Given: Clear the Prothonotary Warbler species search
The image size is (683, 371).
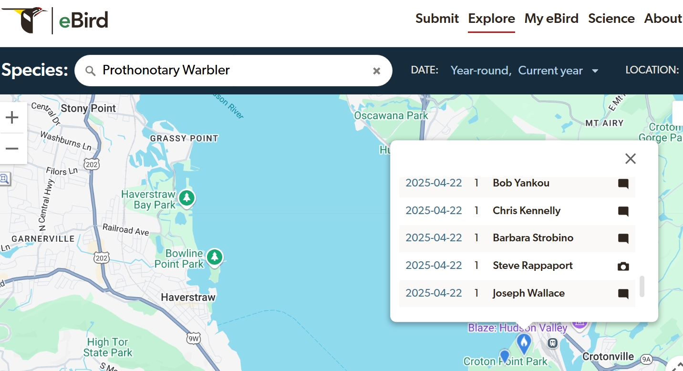Looking at the screenshot, I should click(x=376, y=71).
